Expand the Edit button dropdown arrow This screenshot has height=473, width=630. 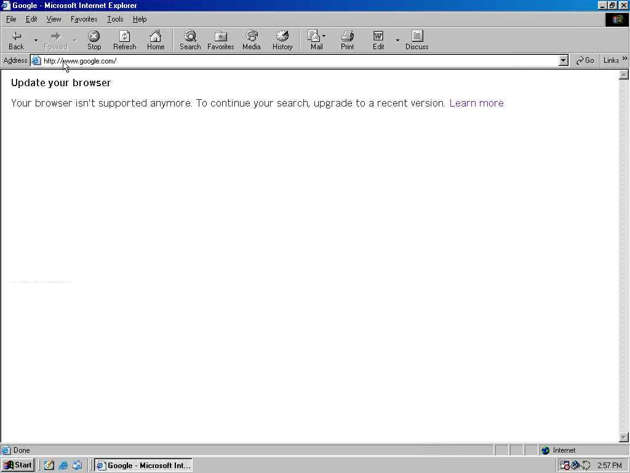[x=397, y=40]
